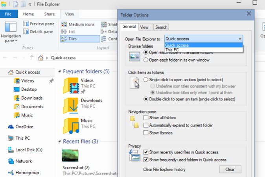
Task: Select the Music folder tile
Action: pyautogui.click(x=79, y=126)
